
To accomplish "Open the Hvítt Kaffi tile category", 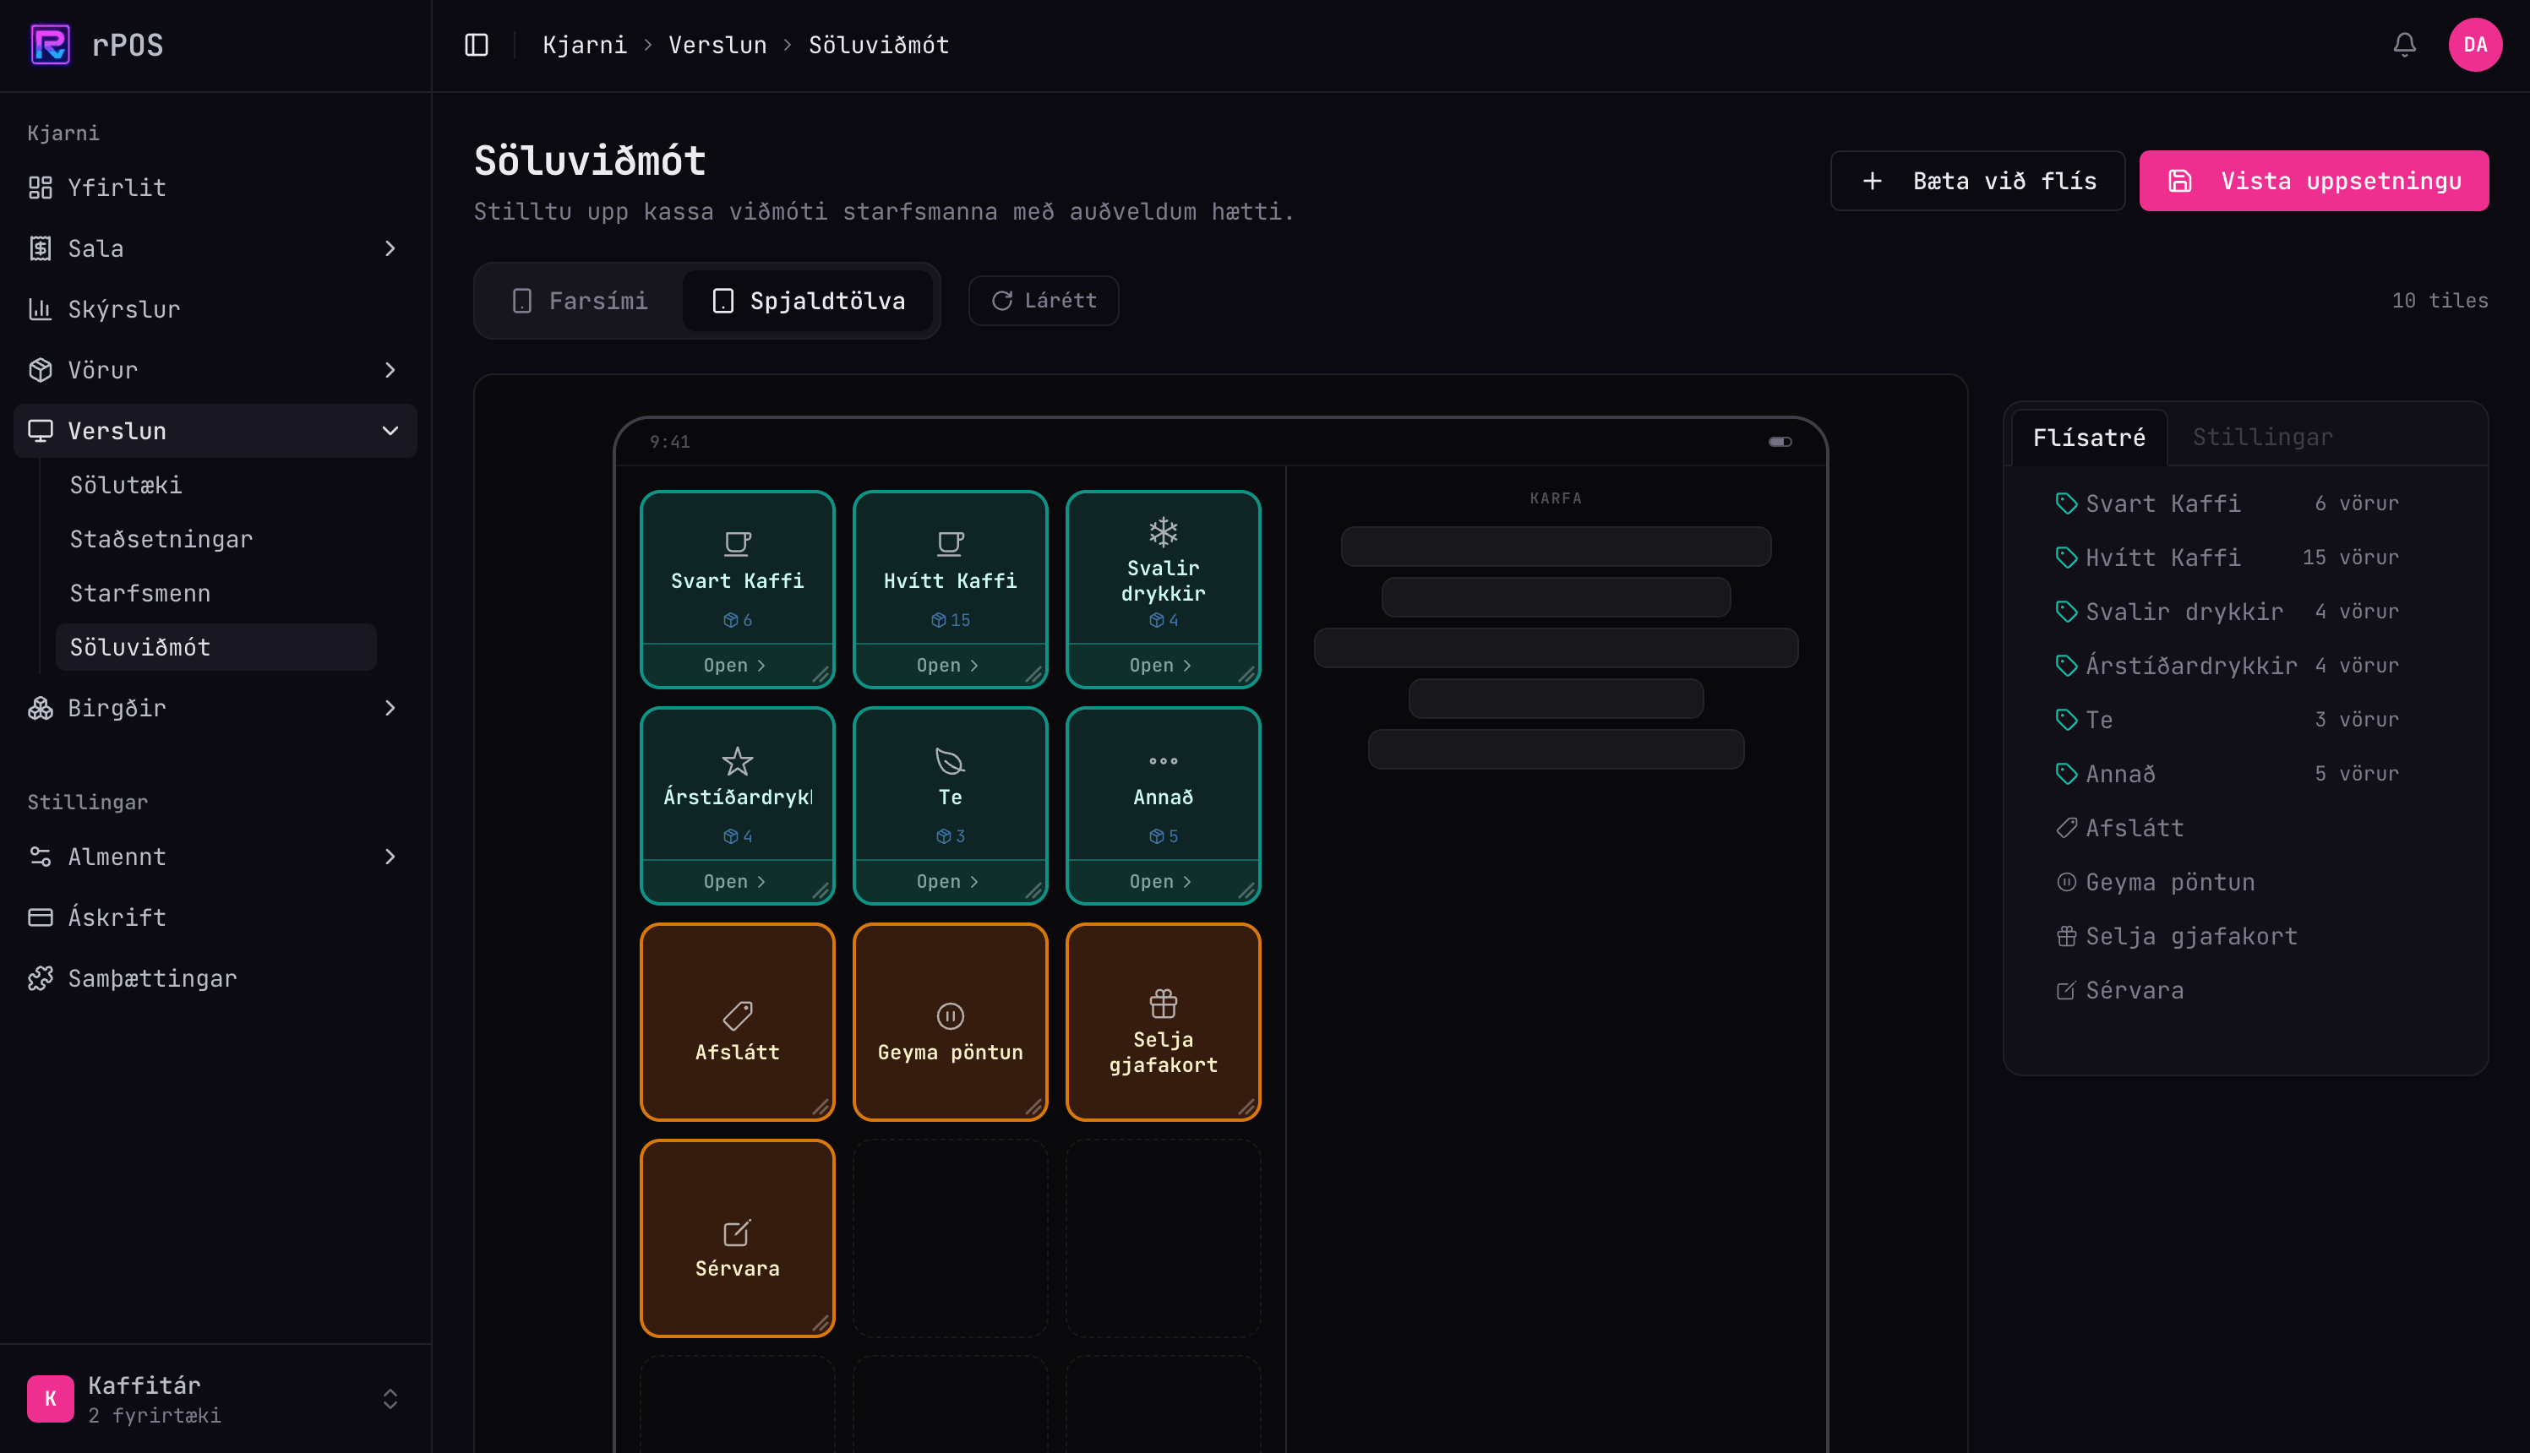I will pos(948,666).
